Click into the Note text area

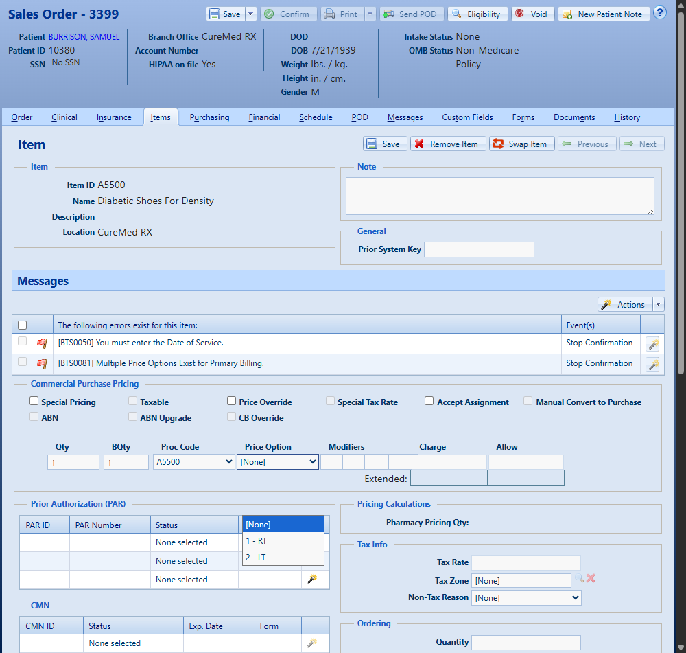tap(499, 196)
